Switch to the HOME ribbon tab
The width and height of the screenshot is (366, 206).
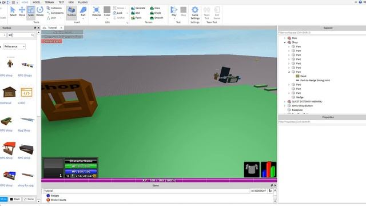click(25, 2)
